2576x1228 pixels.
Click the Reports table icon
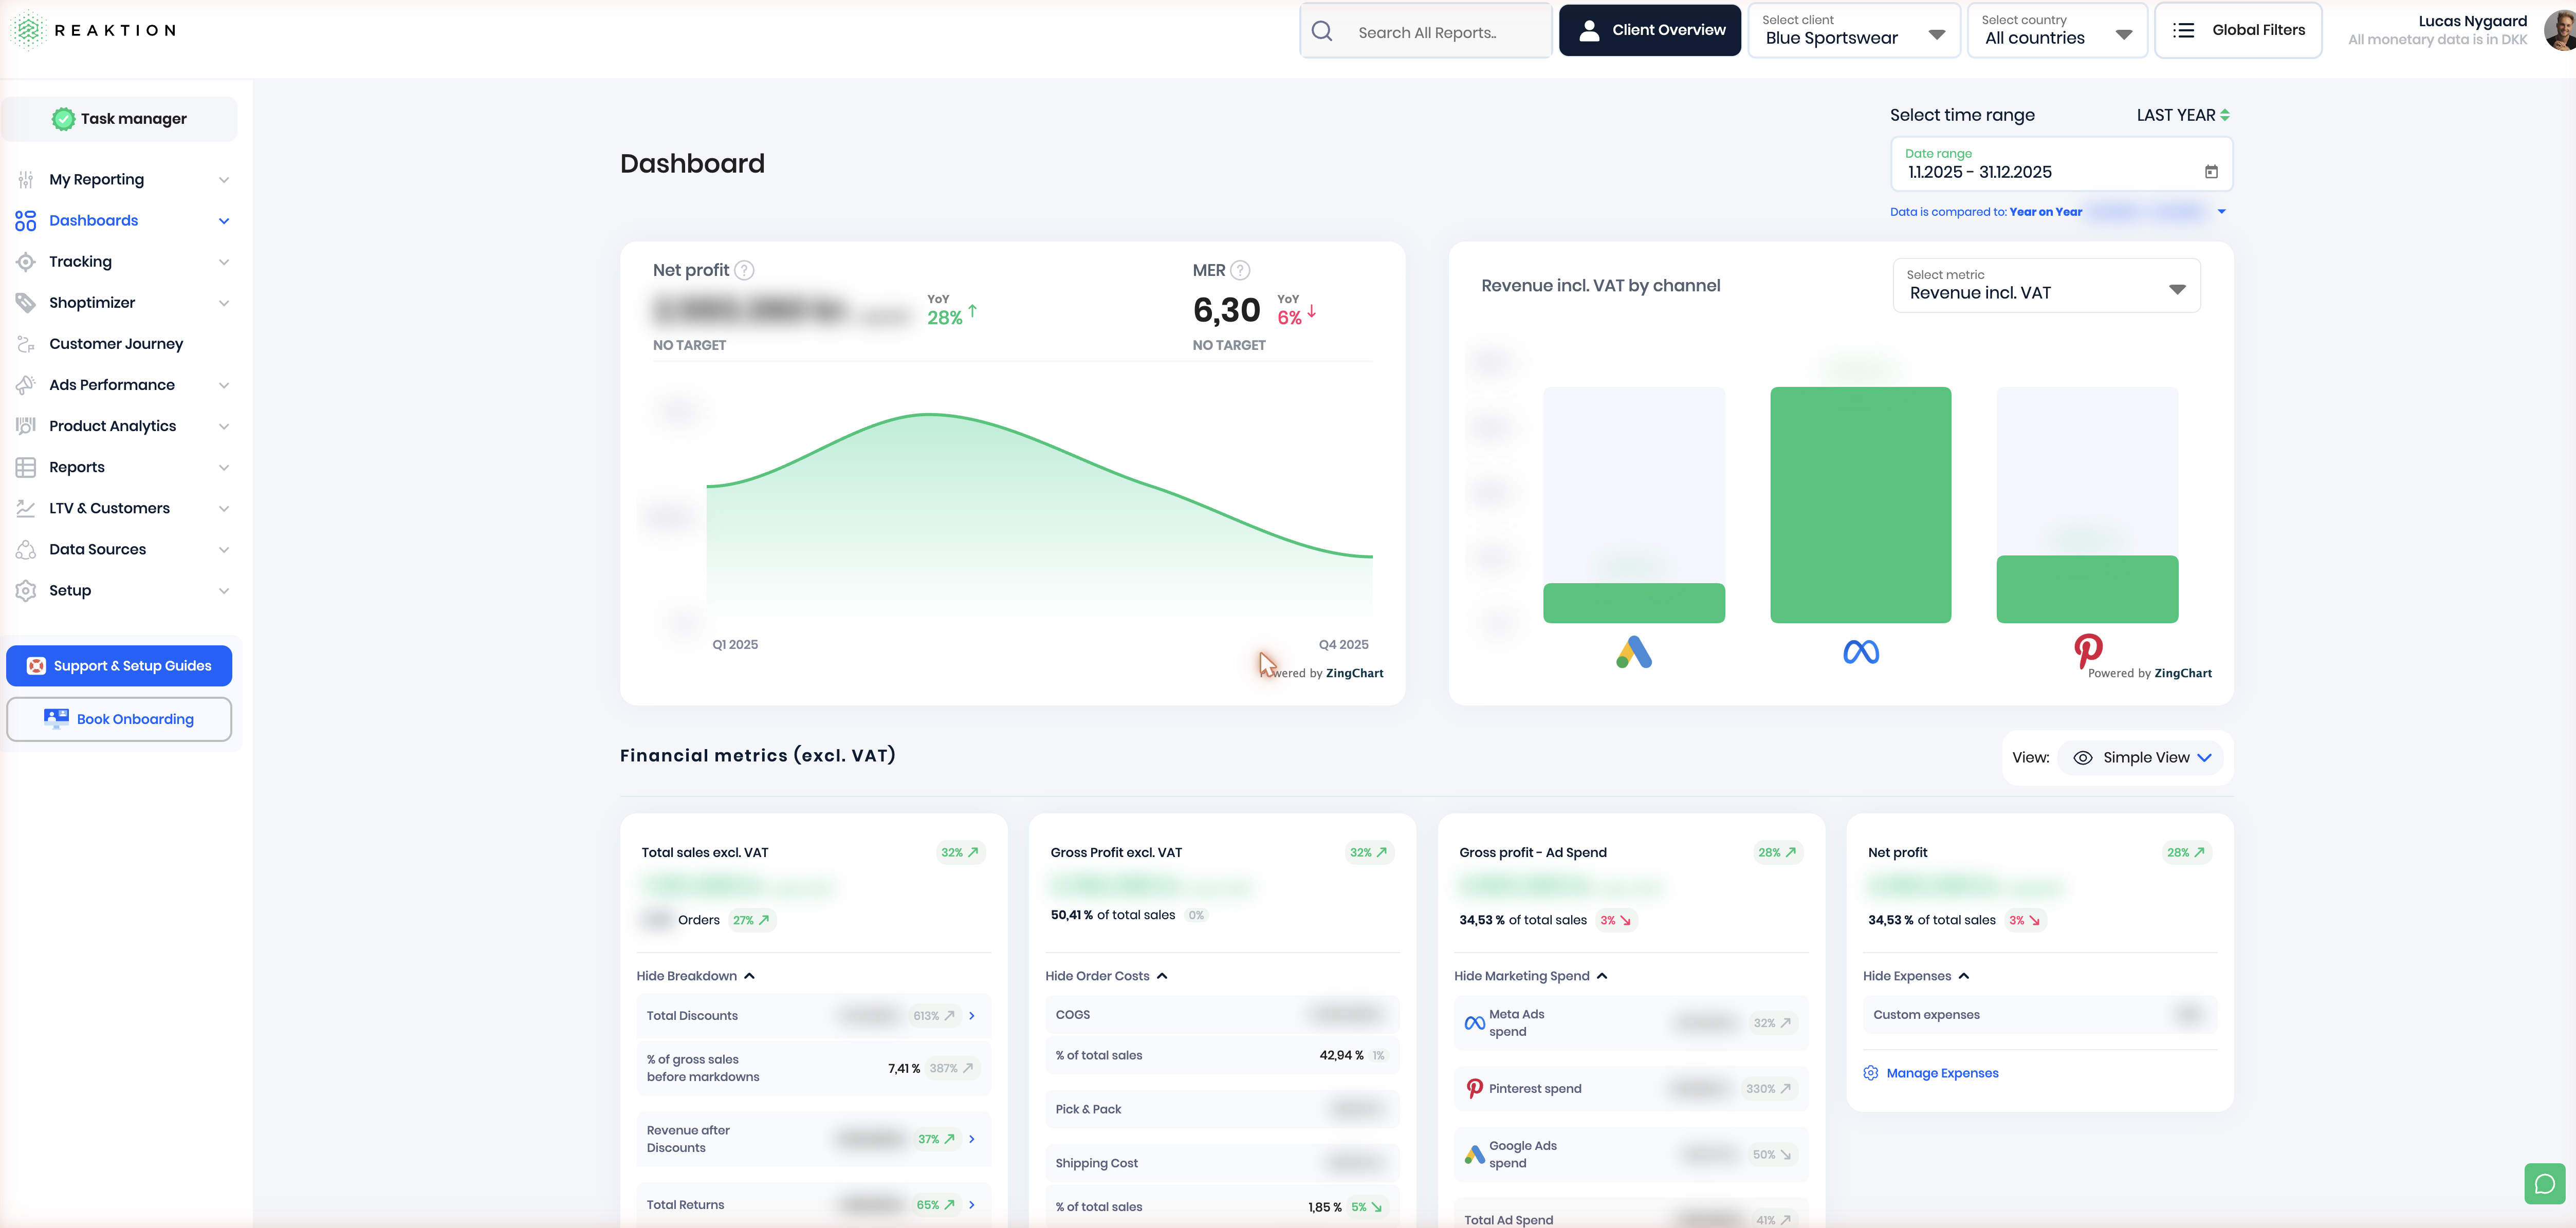[x=26, y=467]
